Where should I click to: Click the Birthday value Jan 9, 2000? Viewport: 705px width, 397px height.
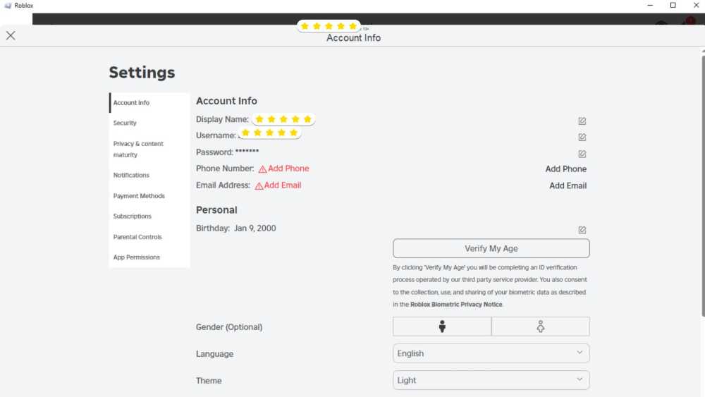pos(255,228)
